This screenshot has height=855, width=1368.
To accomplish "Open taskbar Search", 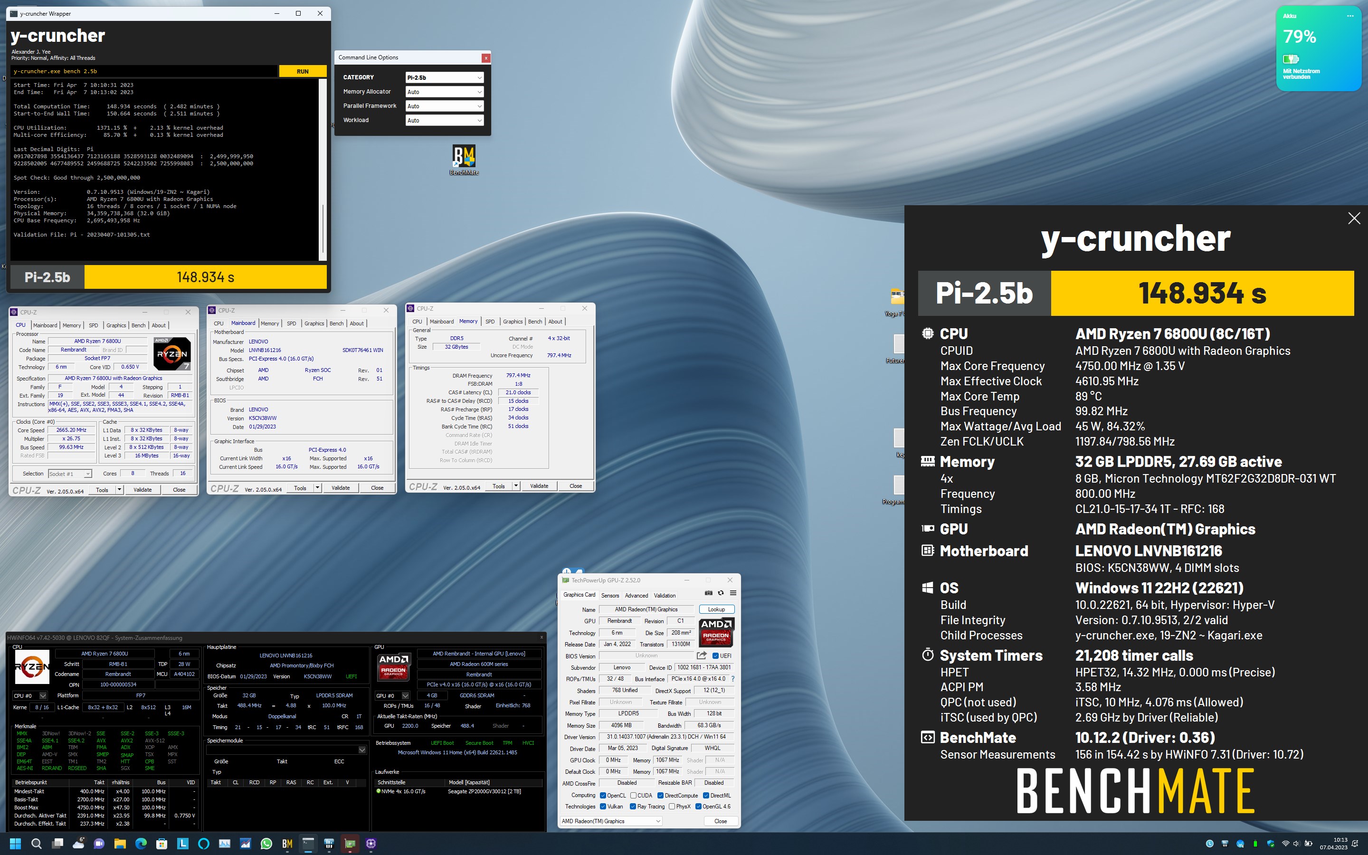I will click(36, 844).
